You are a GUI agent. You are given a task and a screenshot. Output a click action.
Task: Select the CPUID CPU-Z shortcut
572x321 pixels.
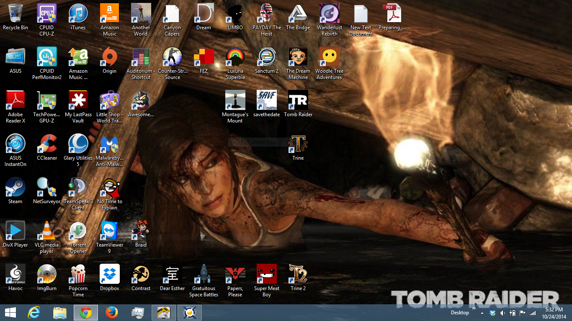[x=47, y=13]
